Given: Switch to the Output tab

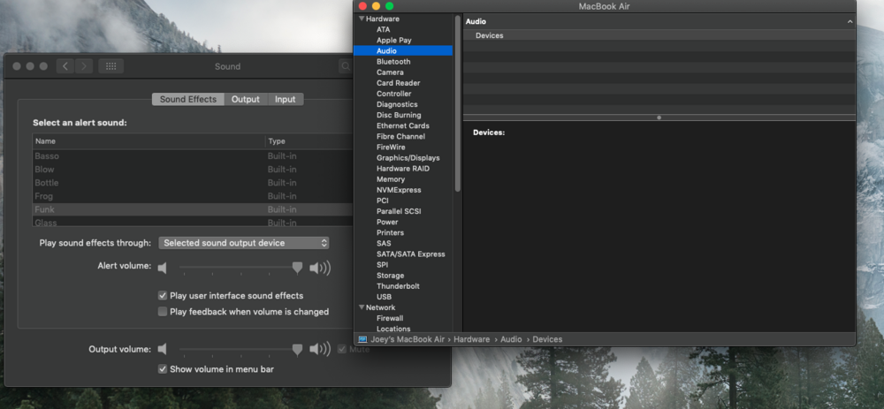Looking at the screenshot, I should (x=246, y=100).
